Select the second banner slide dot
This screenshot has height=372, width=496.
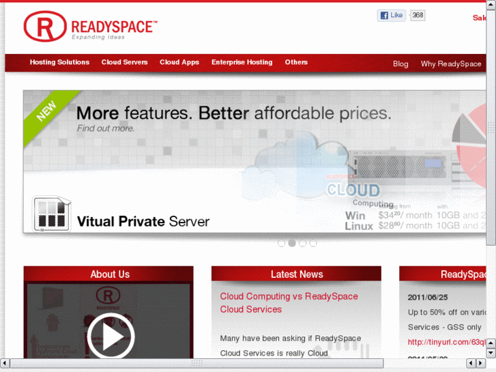point(292,243)
